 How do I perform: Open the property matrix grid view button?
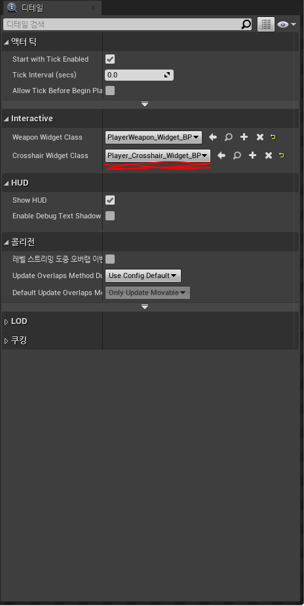point(266,24)
